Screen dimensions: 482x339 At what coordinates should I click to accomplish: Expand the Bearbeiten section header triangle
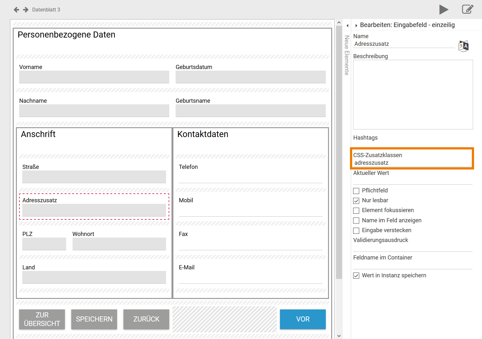(356, 25)
